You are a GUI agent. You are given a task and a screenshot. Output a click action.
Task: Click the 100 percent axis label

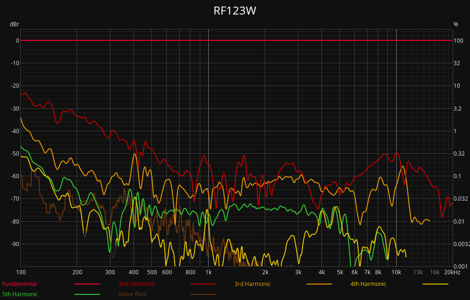pyautogui.click(x=458, y=41)
